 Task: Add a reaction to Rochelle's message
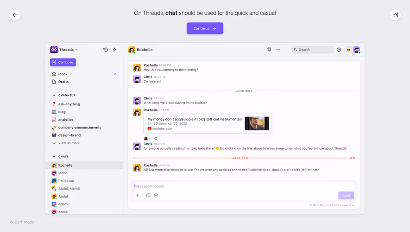click(156, 139)
